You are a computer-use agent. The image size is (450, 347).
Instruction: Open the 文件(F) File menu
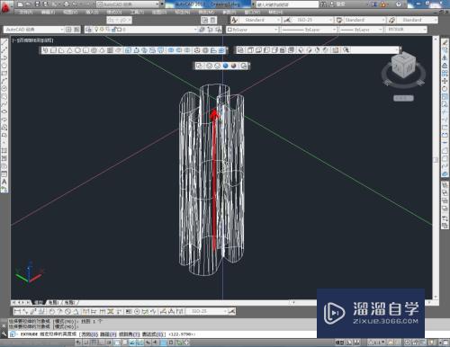pos(25,13)
